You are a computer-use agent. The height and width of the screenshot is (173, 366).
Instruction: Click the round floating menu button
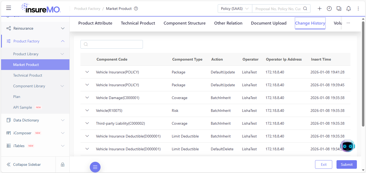[95, 167]
